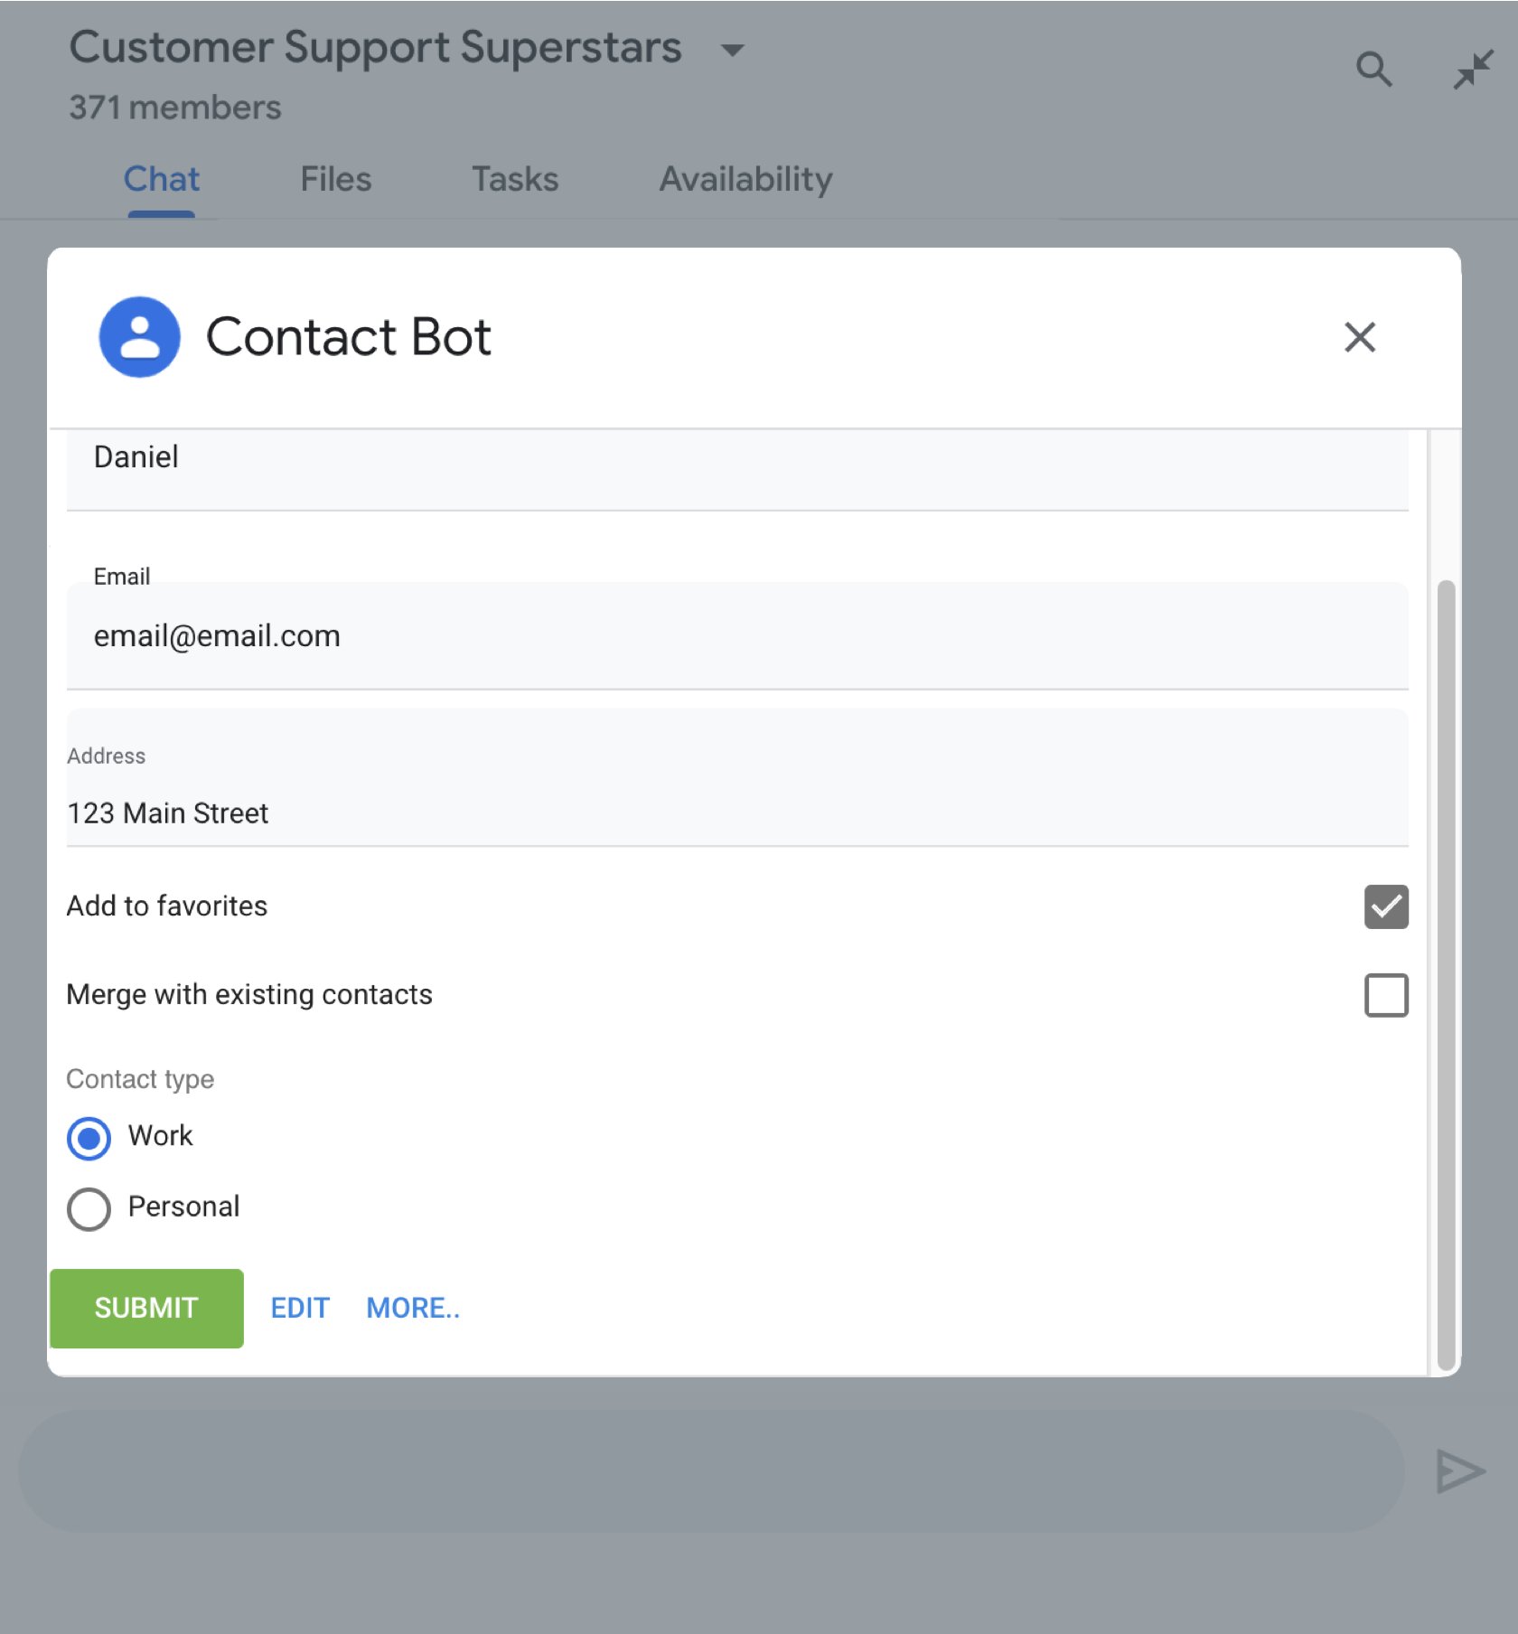Click the Contact Bot avatar icon
The image size is (1518, 1634).
point(139,337)
